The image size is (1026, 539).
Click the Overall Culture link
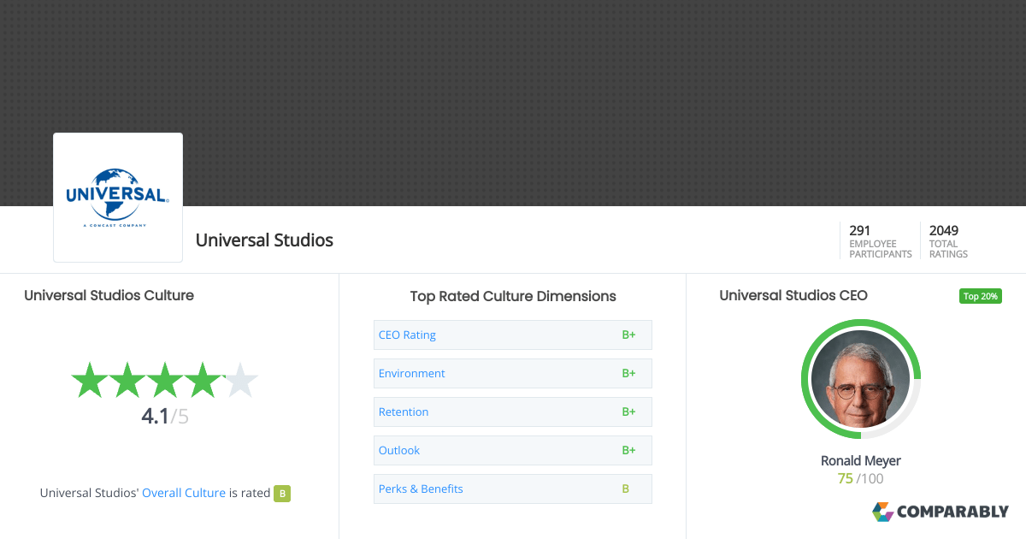tap(184, 493)
